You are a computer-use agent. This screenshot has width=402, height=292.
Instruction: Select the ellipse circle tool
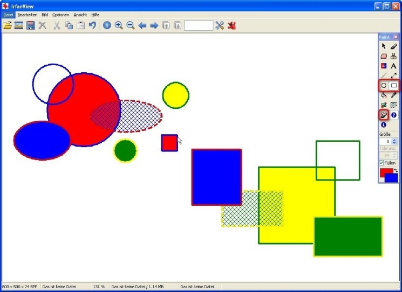(384, 86)
